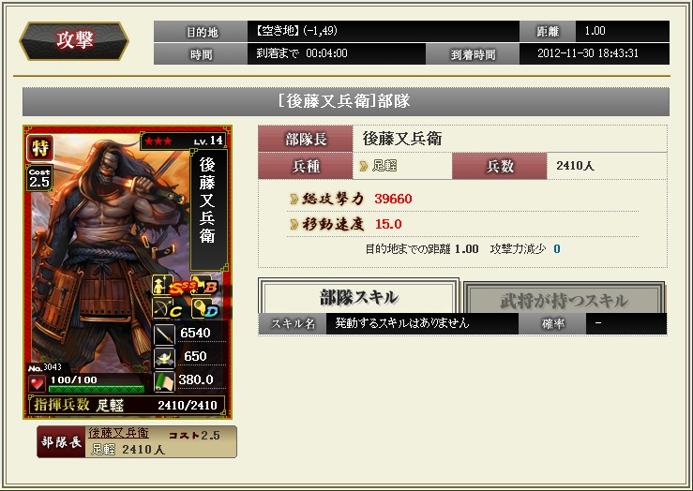Viewport: 693px width, 491px height.
Task: Click the Cost 2.5 badge
Action: pos(39,178)
